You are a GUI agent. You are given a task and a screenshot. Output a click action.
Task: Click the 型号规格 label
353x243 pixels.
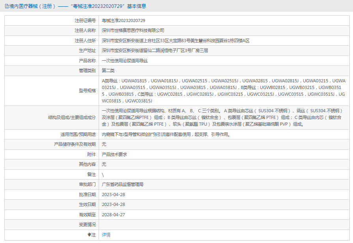87,91
